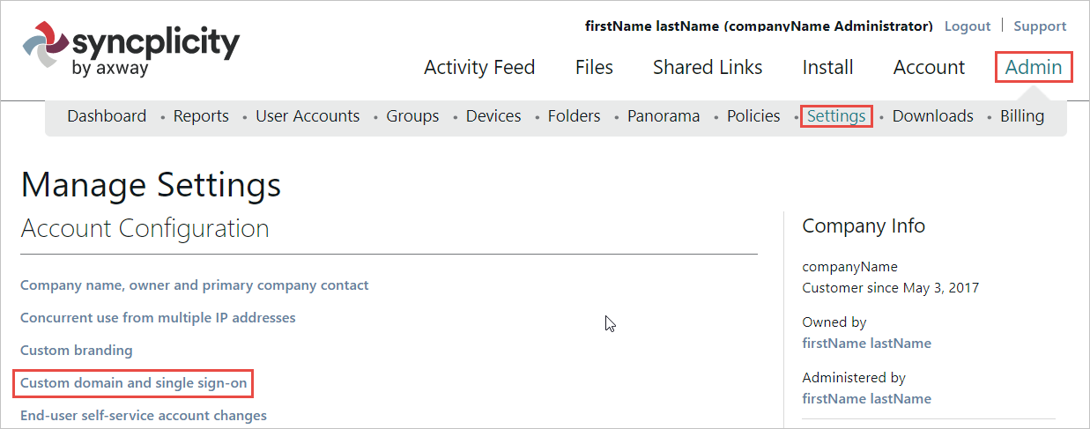This screenshot has height=429, width=1090.
Task: Click the Account Configuration heading
Action: 145,229
